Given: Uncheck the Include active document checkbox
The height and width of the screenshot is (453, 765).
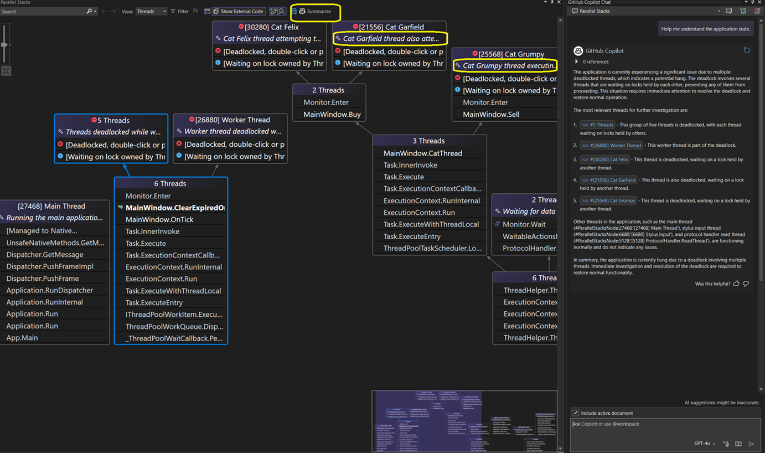Looking at the screenshot, I should (x=576, y=413).
